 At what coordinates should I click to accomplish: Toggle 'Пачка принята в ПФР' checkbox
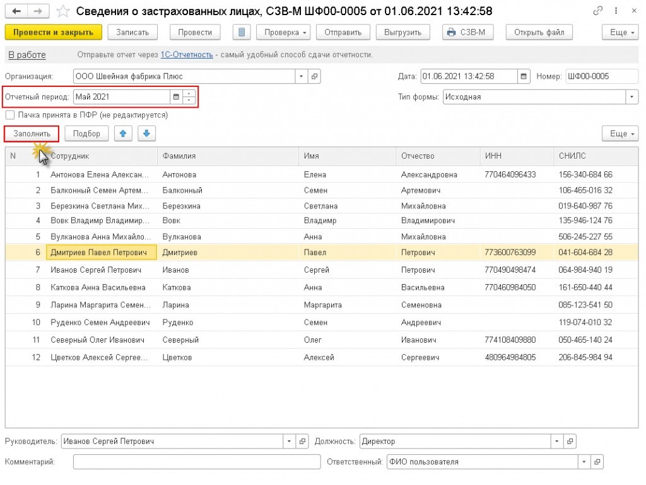coord(10,115)
